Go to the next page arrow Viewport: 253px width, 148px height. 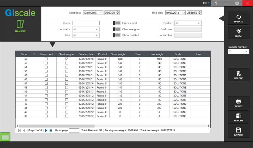(x=46, y=130)
